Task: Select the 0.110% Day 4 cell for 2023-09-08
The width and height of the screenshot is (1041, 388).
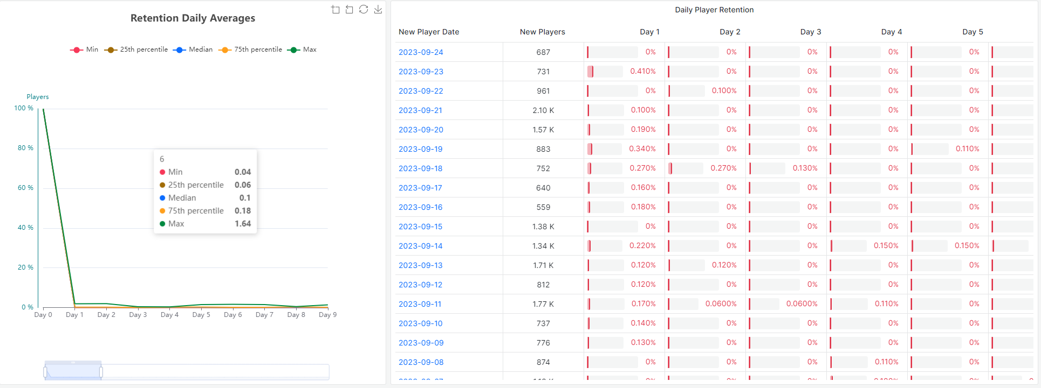Action: pos(867,362)
